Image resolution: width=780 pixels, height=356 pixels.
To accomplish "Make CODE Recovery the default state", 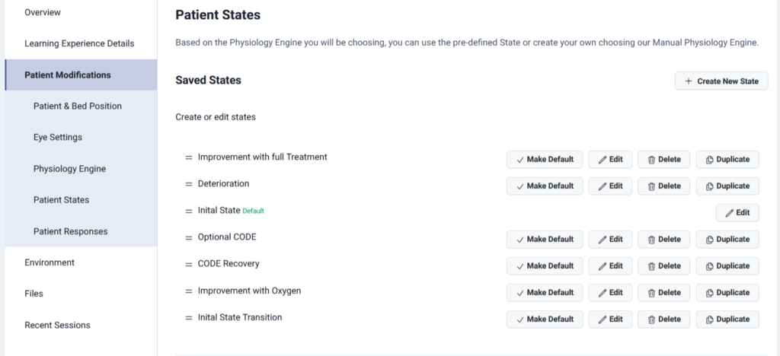I will point(545,266).
